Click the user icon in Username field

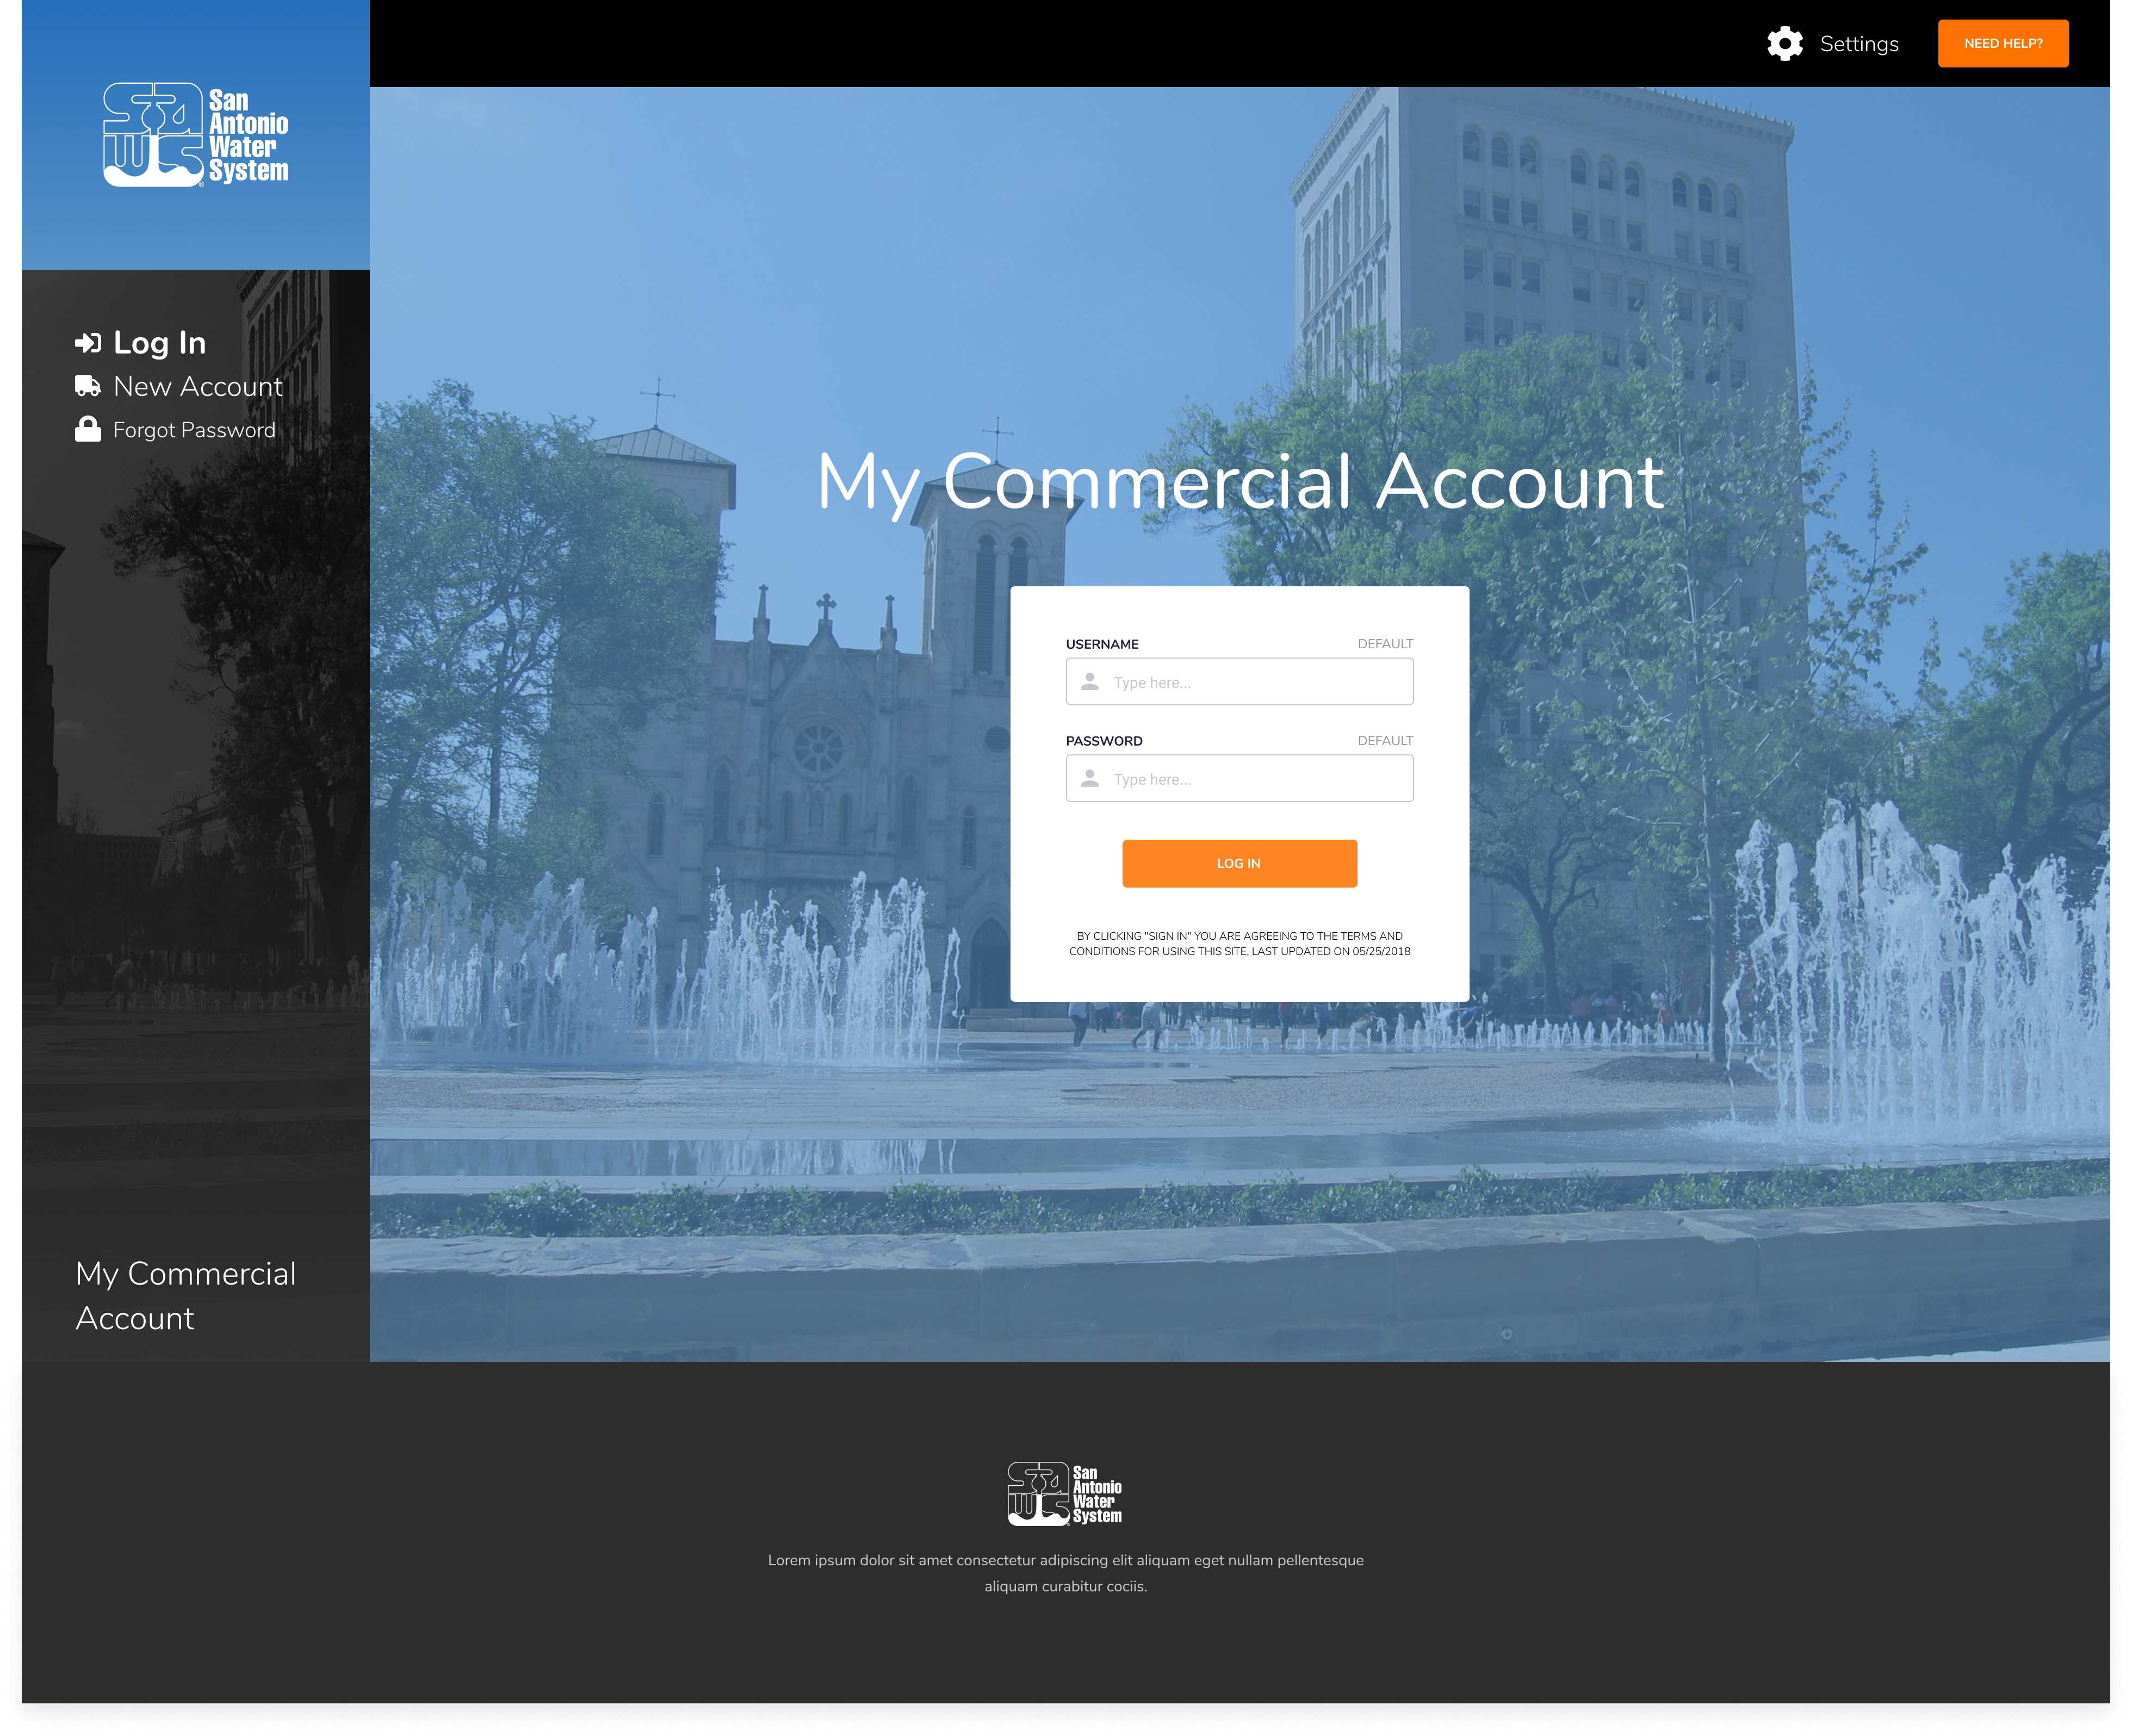tap(1090, 681)
